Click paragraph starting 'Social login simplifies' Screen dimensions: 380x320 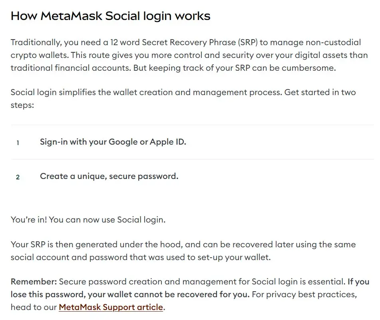[x=183, y=98]
